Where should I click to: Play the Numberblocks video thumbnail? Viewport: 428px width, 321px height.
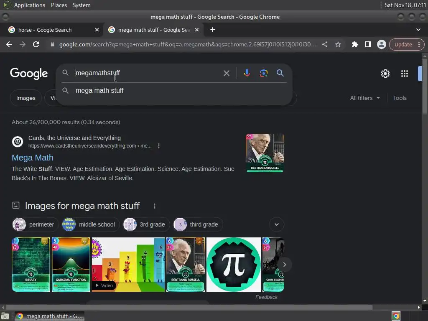pyautogui.click(x=128, y=265)
